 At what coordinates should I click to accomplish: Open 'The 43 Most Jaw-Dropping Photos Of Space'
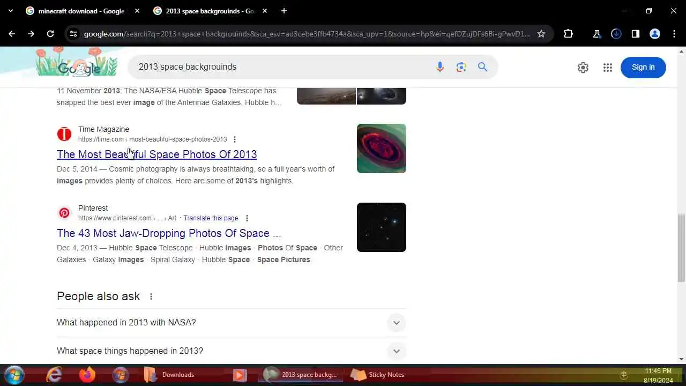(x=169, y=233)
